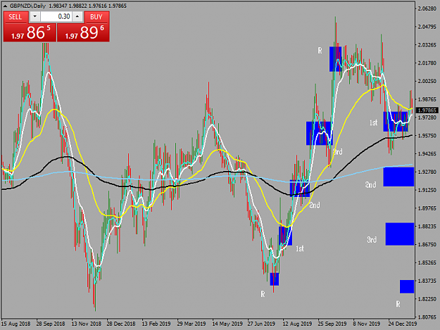Click the 0.30 lot volume field
The height and width of the screenshot is (330, 440).
56,17
